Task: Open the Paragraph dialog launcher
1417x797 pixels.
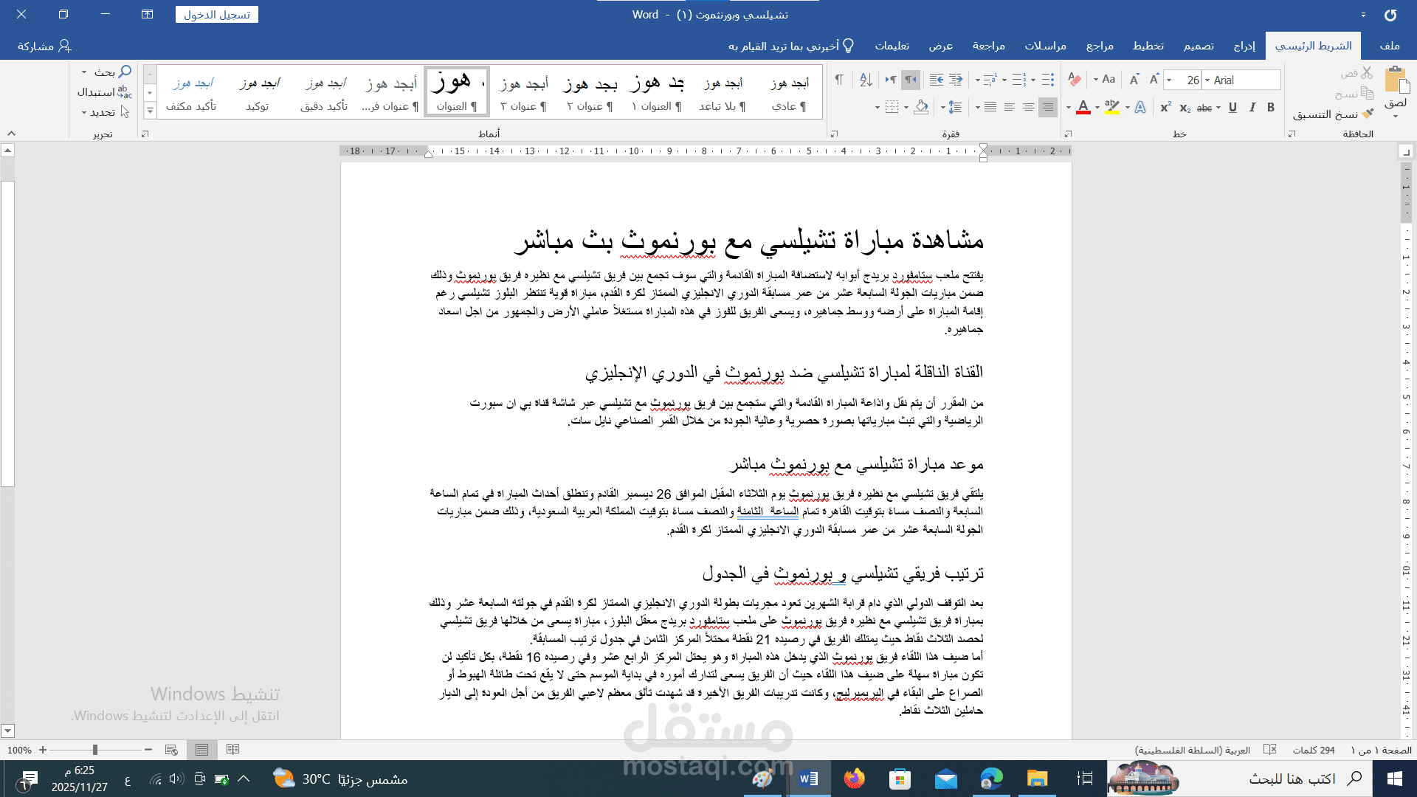Action: click(835, 134)
